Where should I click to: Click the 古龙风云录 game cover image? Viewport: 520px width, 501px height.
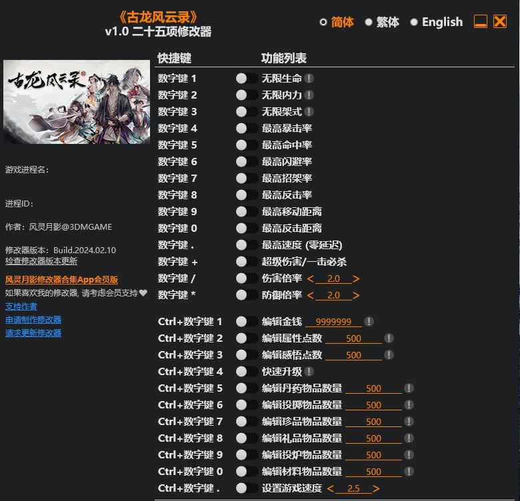pyautogui.click(x=77, y=102)
